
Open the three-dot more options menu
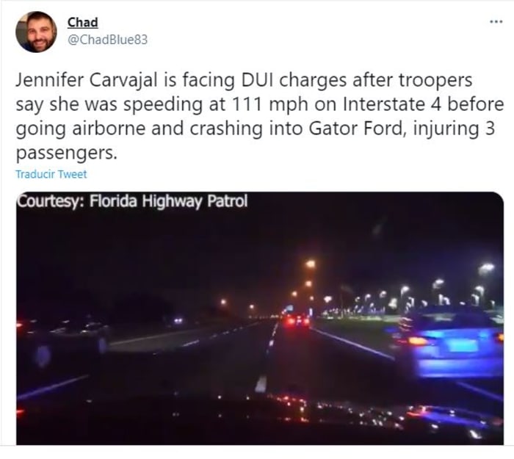point(496,22)
